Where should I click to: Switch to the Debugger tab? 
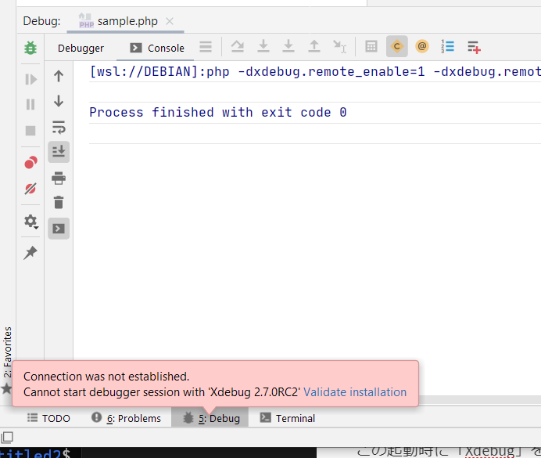(x=81, y=48)
